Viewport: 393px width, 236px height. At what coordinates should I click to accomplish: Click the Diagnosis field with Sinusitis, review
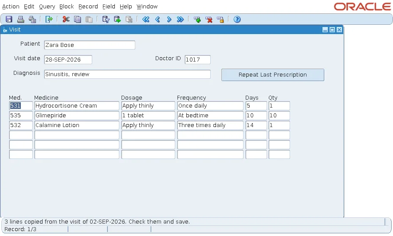pos(127,74)
